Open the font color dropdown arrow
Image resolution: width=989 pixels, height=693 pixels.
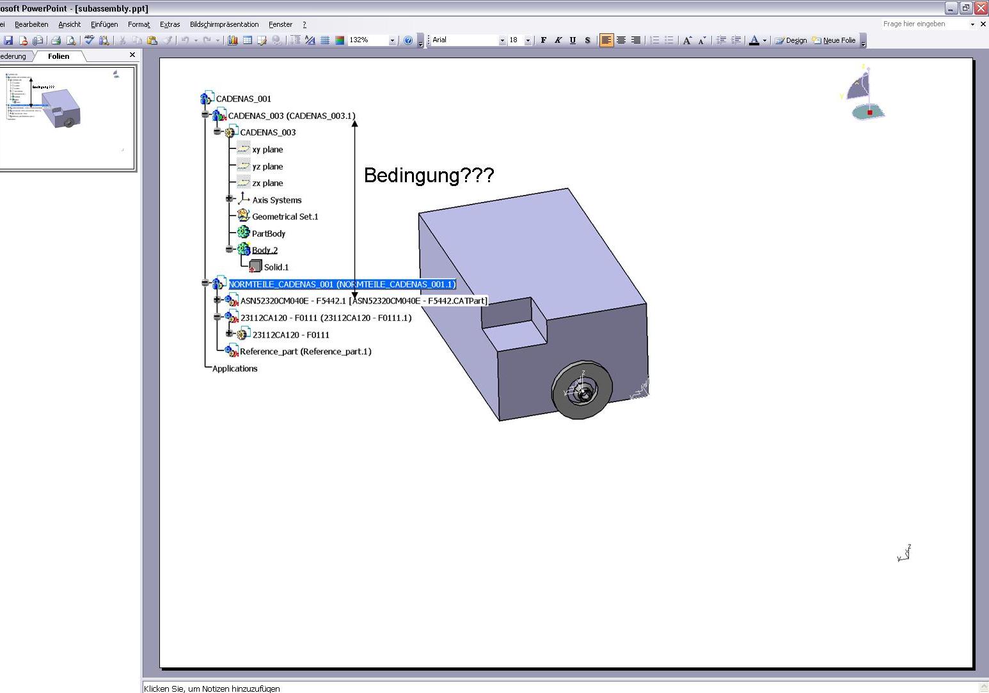point(764,40)
